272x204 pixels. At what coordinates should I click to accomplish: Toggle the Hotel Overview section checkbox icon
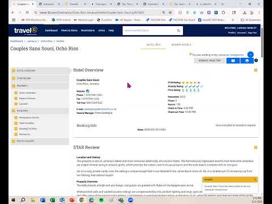[x=256, y=70]
